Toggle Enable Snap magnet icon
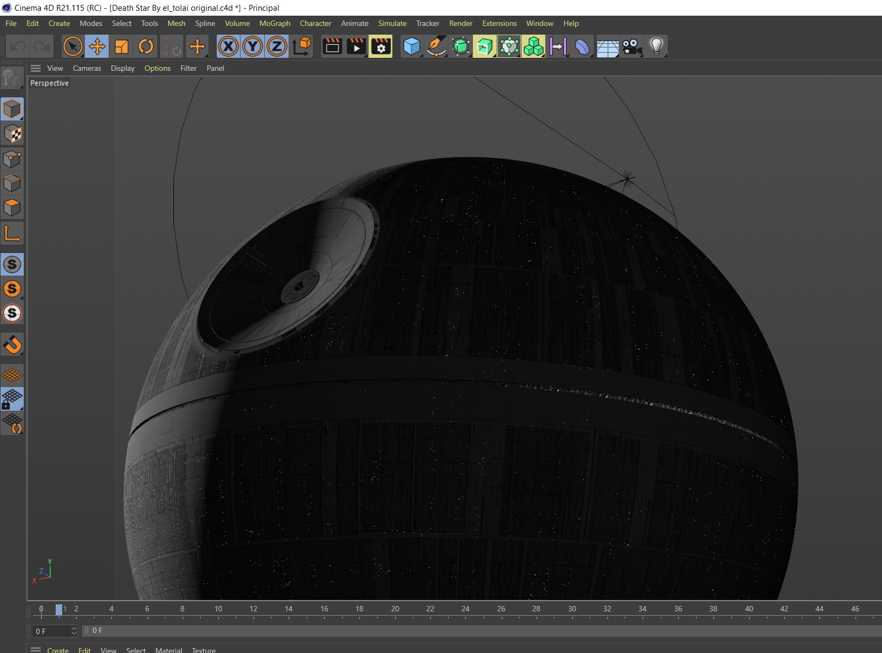The image size is (882, 653). coord(12,344)
